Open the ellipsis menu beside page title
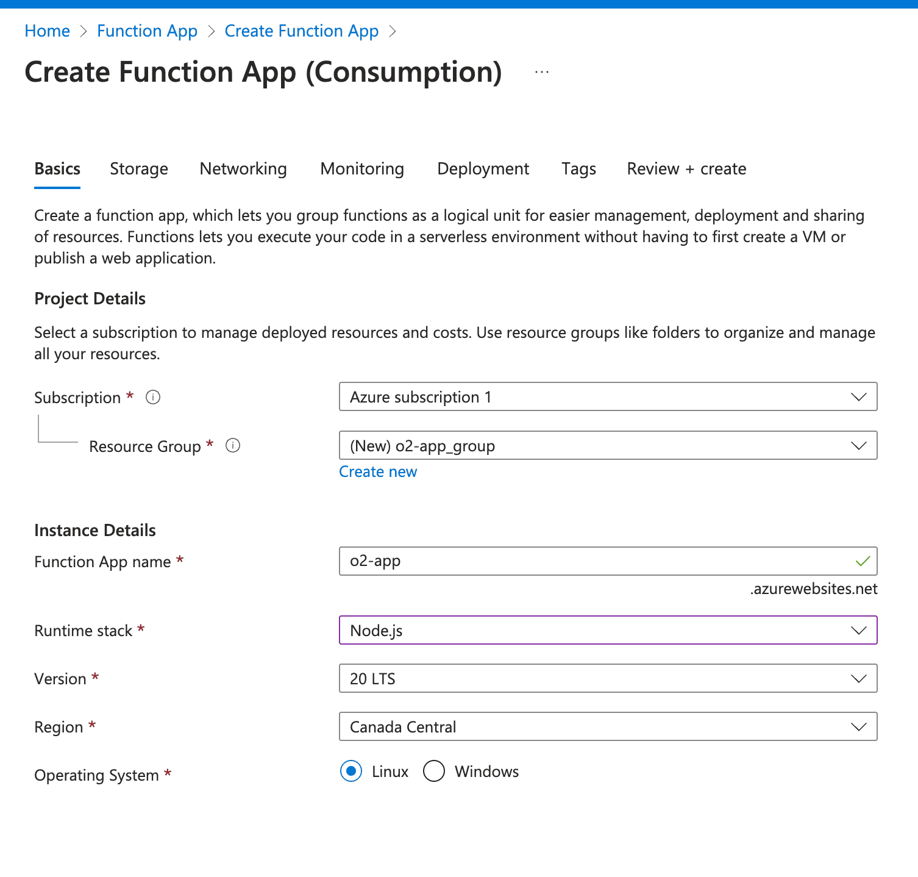The height and width of the screenshot is (877, 918). tap(541, 71)
